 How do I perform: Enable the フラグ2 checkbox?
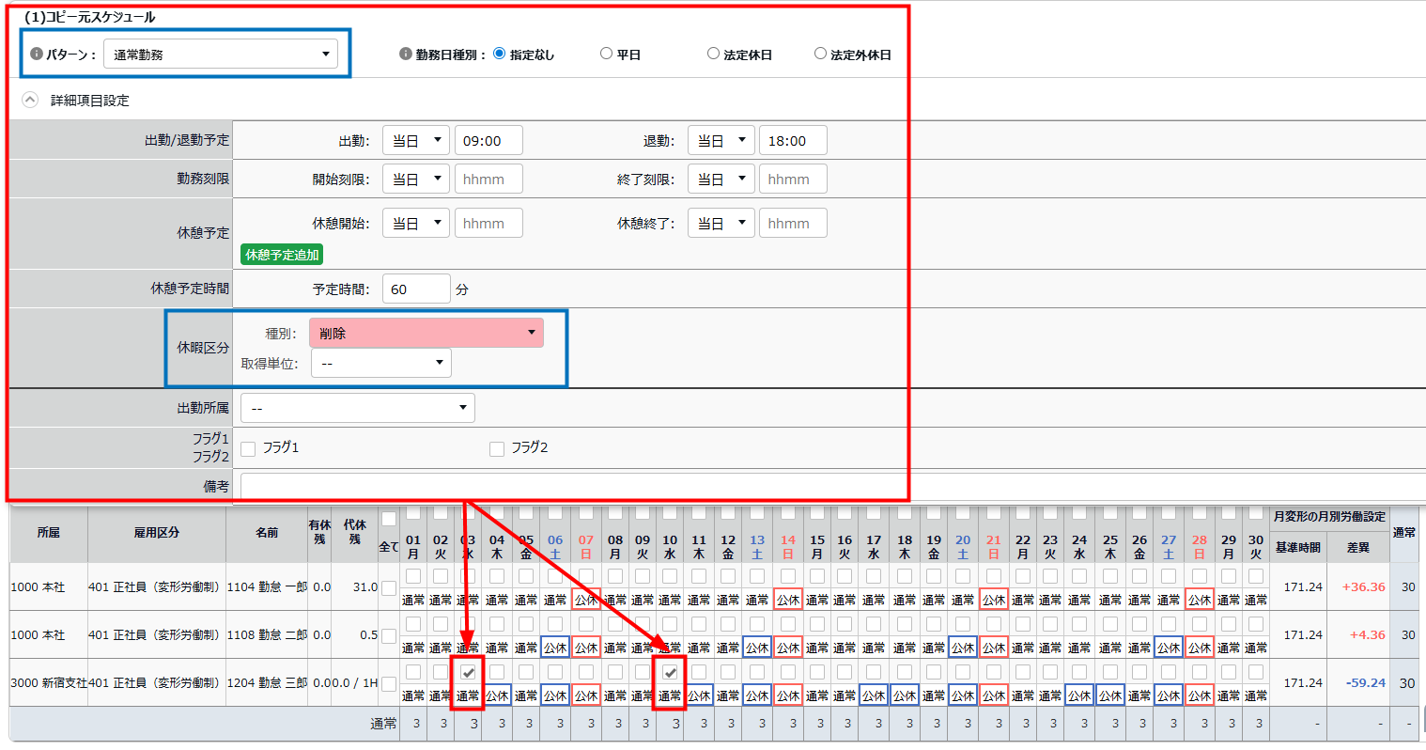pyautogui.click(x=497, y=449)
